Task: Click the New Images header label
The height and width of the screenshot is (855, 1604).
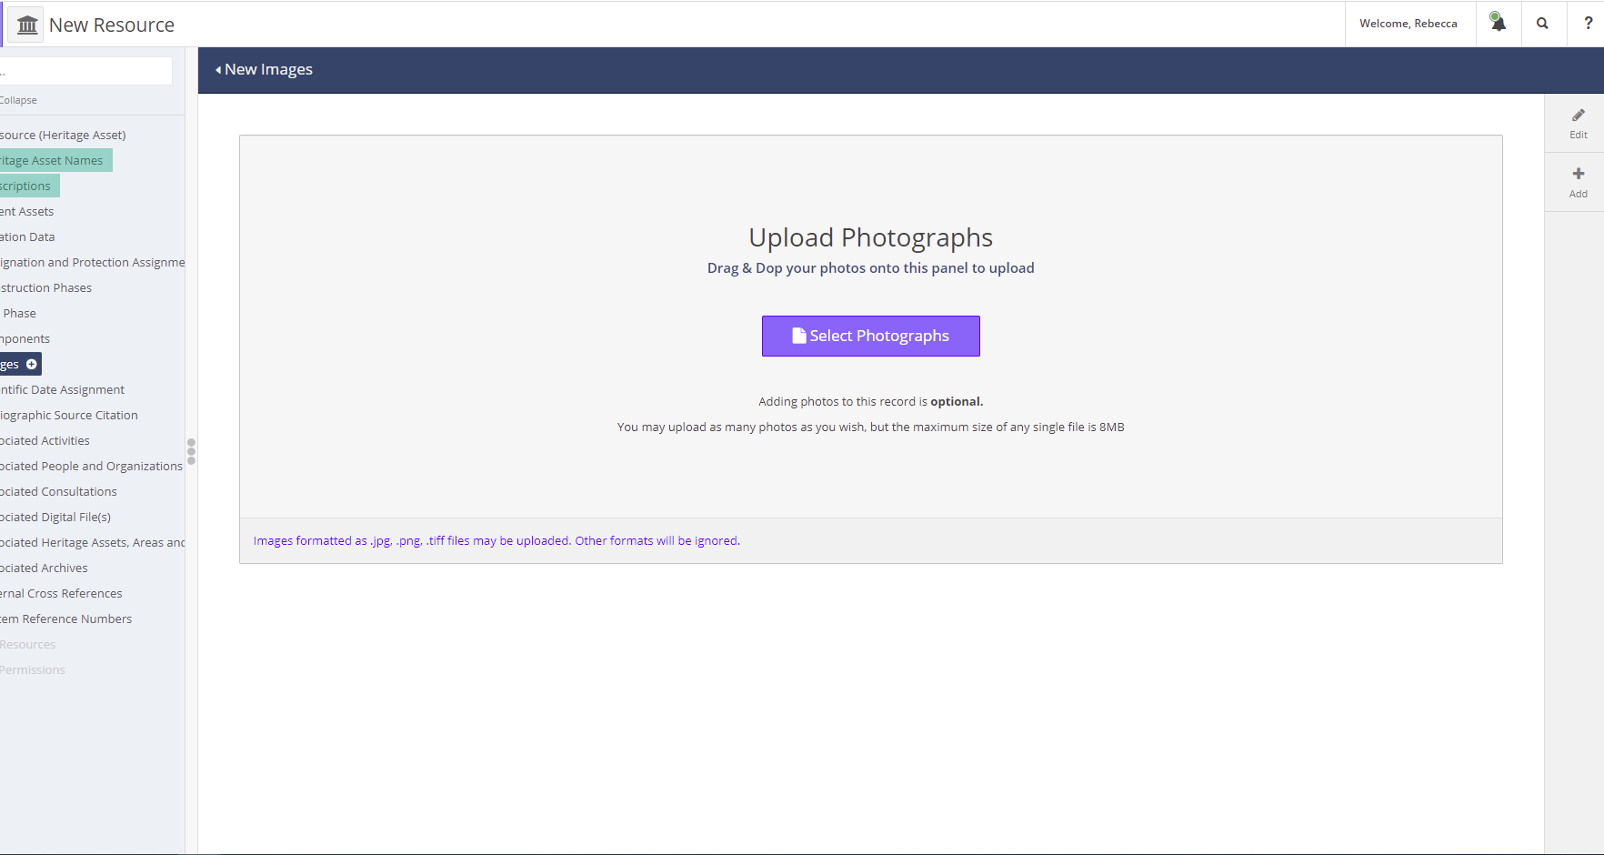Action: [269, 69]
